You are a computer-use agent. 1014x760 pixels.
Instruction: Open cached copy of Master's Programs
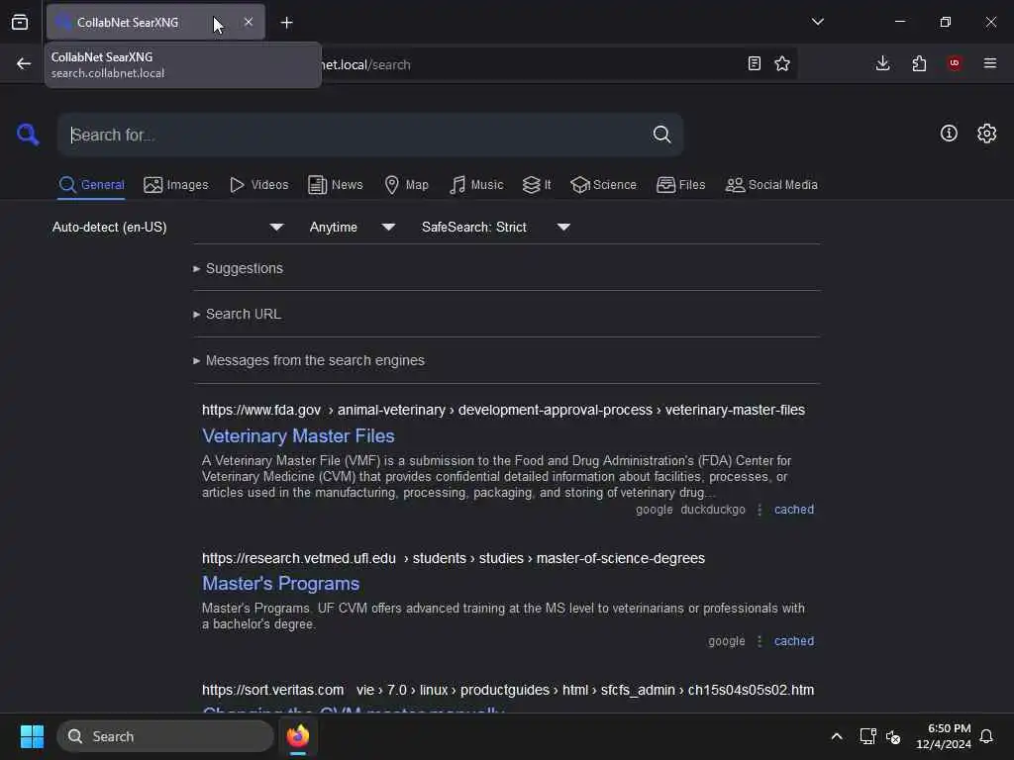tap(794, 641)
